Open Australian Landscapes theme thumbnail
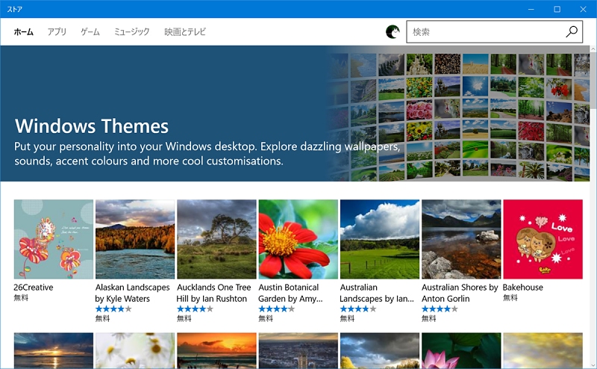The image size is (597, 369). 380,239
